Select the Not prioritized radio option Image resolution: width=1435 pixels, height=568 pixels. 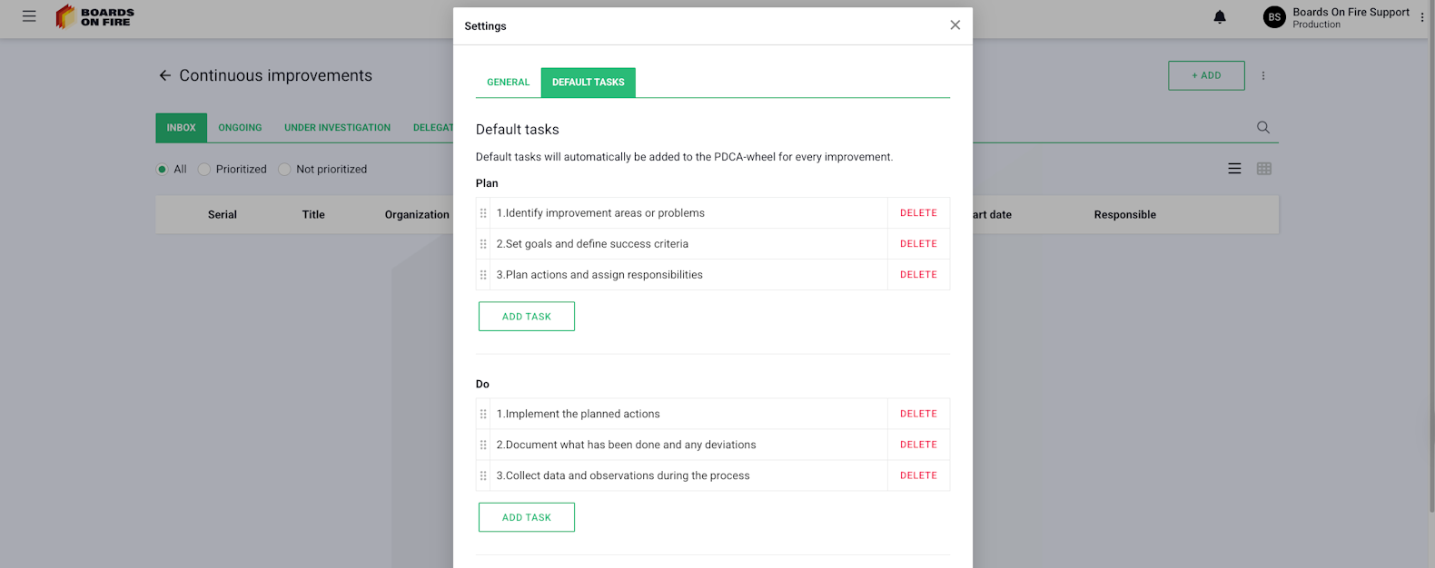(x=284, y=170)
